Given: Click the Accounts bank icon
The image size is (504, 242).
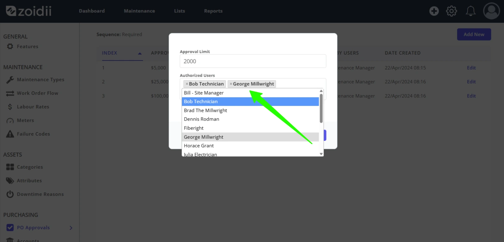Looking at the screenshot, I should tap(10, 240).
